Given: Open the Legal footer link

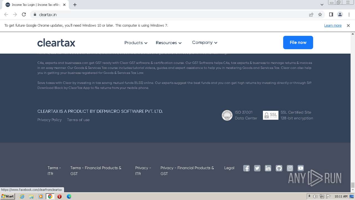Looking at the screenshot, I should pyautogui.click(x=229, y=168).
